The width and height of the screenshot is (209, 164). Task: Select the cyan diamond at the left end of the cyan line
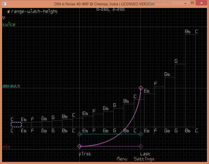[x=79, y=134]
